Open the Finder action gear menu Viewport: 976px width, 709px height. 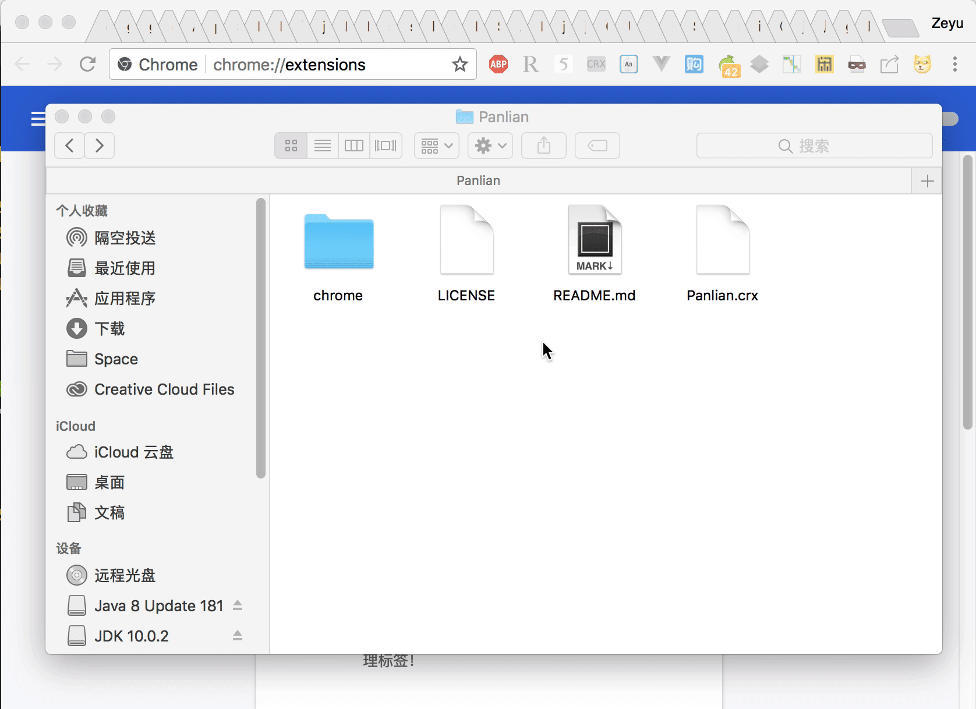[490, 146]
